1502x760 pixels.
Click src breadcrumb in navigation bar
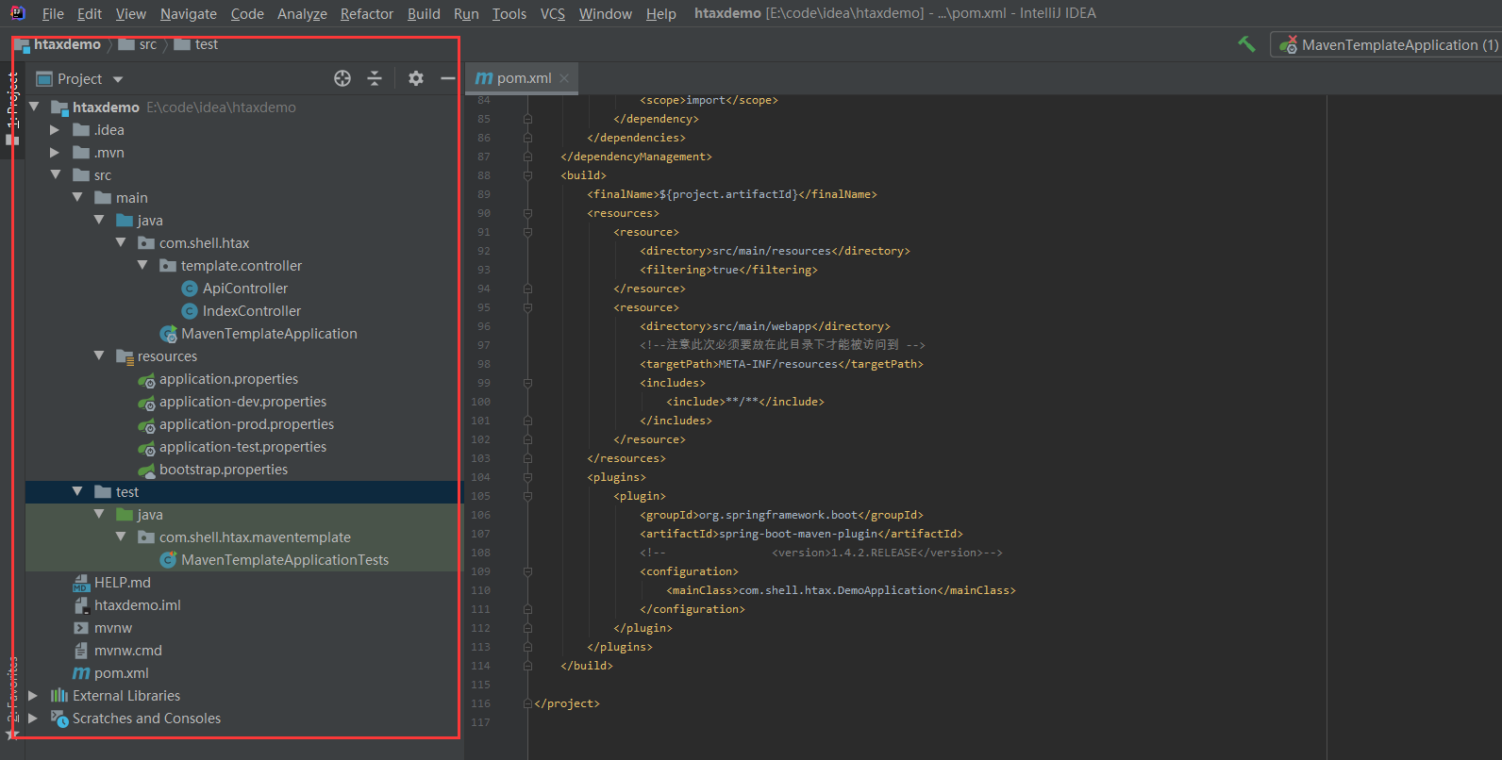[x=138, y=44]
